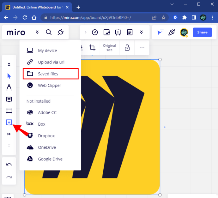Image resolution: width=218 pixels, height=198 pixels.
Task: Choose Upload via url option
Action: point(50,62)
